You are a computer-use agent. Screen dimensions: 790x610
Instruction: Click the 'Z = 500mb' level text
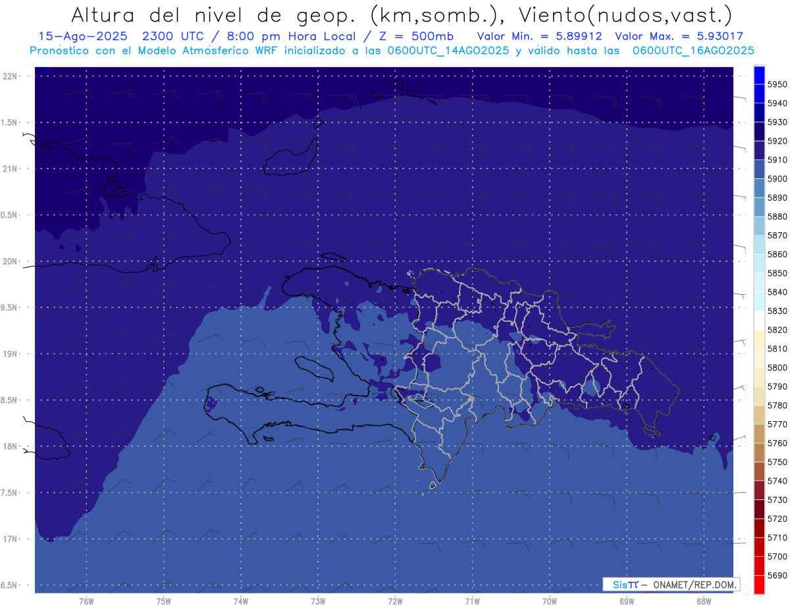417,36
